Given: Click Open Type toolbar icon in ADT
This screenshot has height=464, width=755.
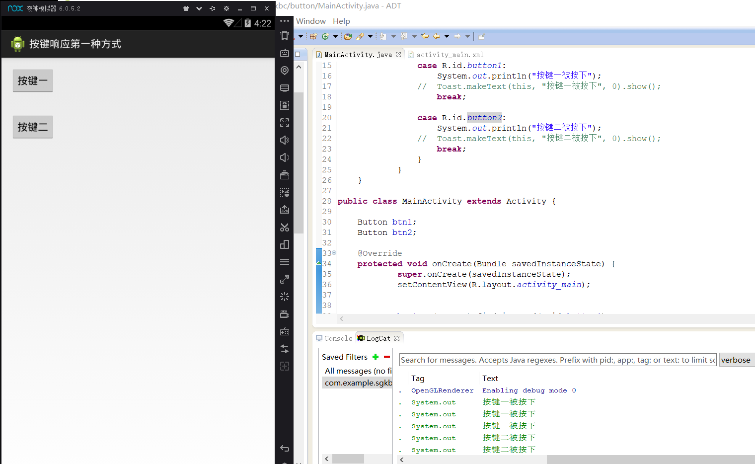Looking at the screenshot, I should [x=348, y=36].
